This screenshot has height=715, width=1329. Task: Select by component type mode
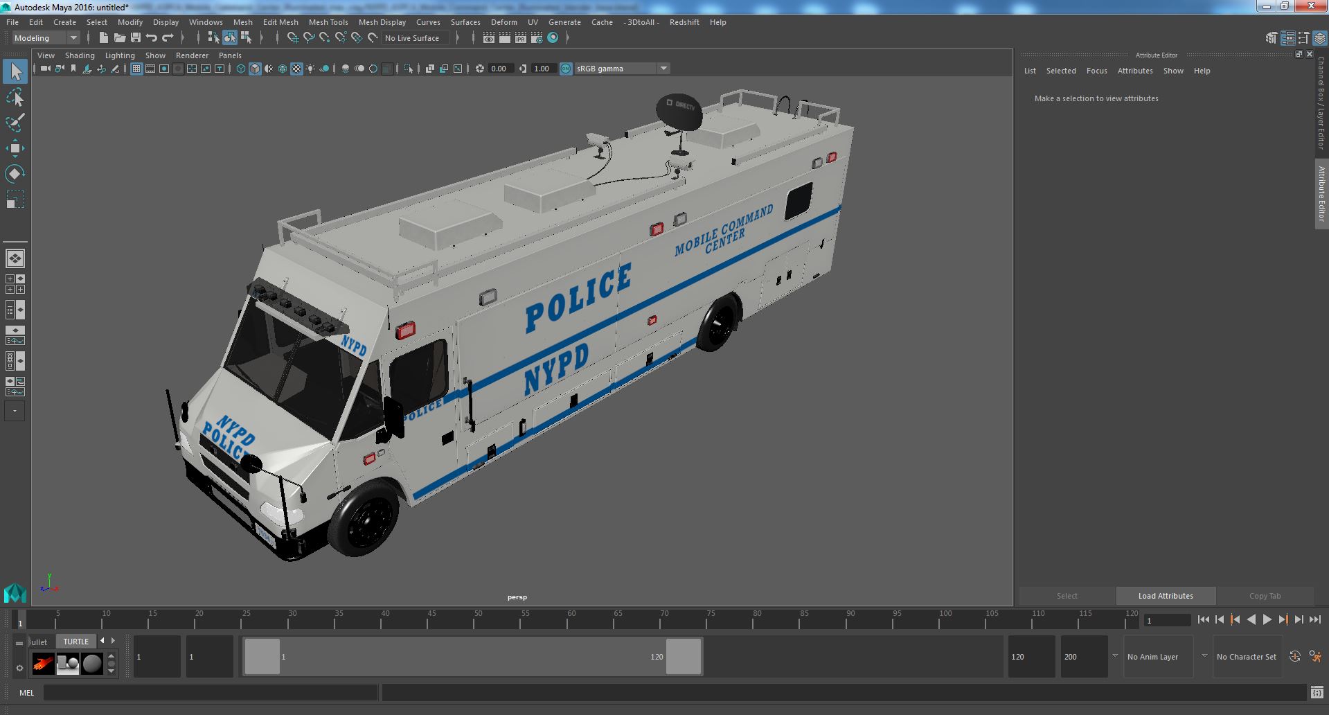click(x=246, y=38)
